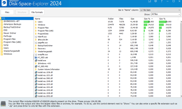Switch to the Files view
The width and height of the screenshot is (182, 109).
pos(7,12)
